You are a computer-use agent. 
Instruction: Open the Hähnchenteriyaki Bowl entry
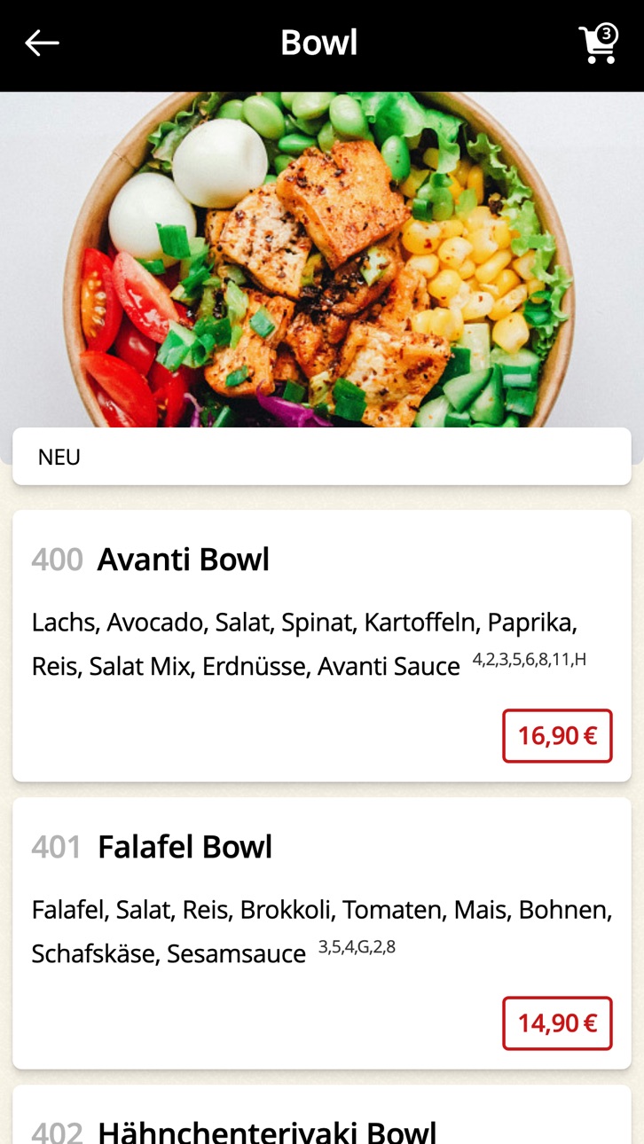(x=322, y=1115)
